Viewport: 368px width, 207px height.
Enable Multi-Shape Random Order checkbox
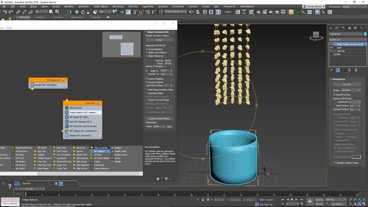[147, 90]
